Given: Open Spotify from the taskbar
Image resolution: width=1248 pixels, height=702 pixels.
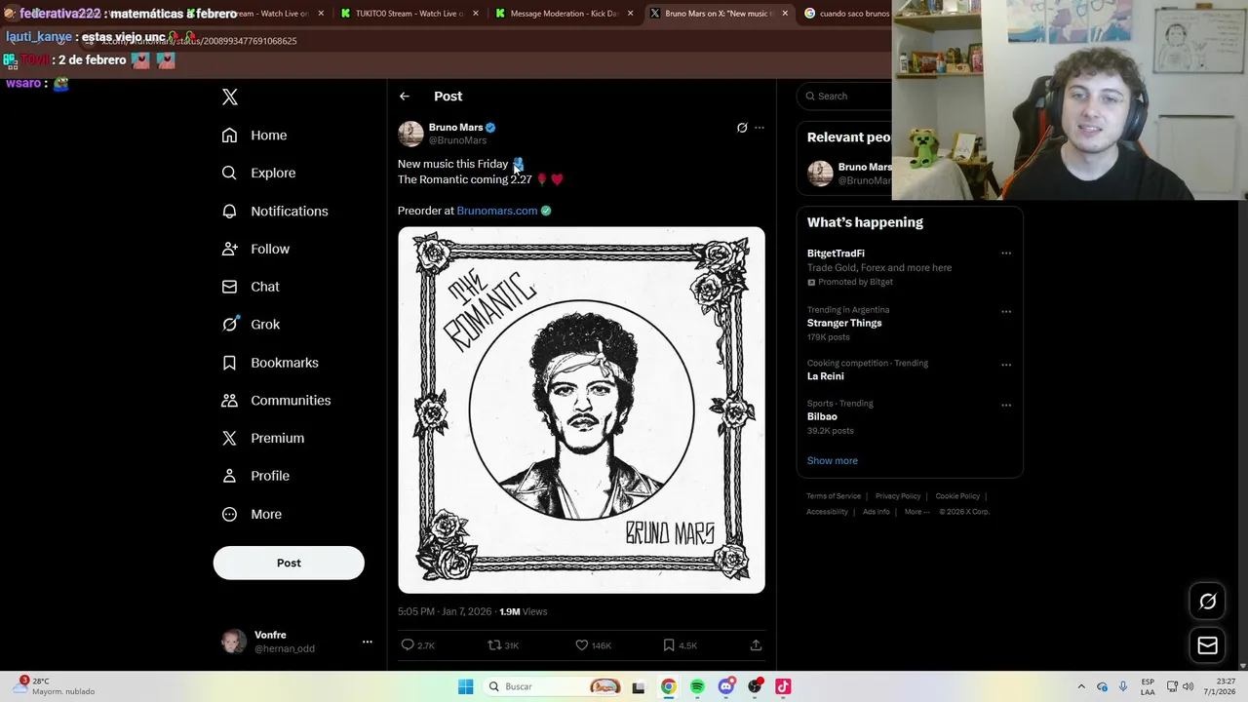Looking at the screenshot, I should point(697,687).
